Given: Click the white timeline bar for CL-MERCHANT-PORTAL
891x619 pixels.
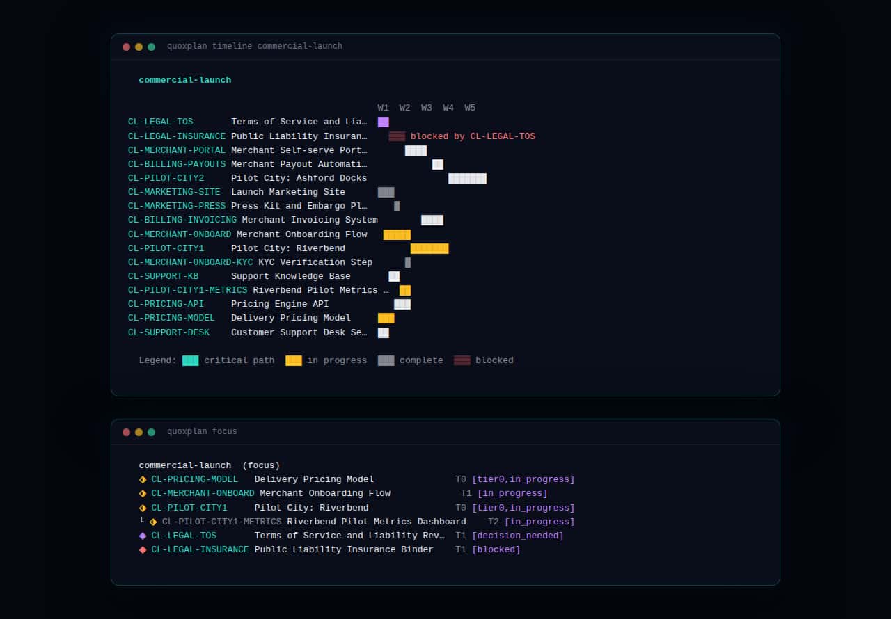Looking at the screenshot, I should click(416, 150).
